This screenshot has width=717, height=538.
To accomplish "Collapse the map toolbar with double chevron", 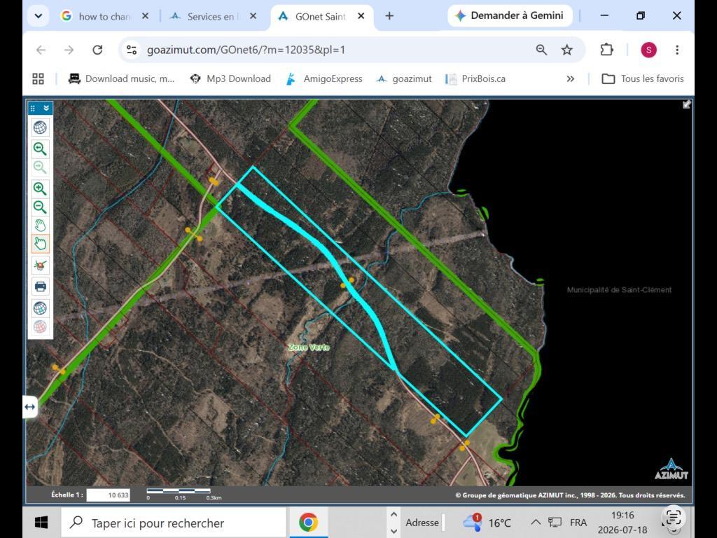I will coord(46,109).
